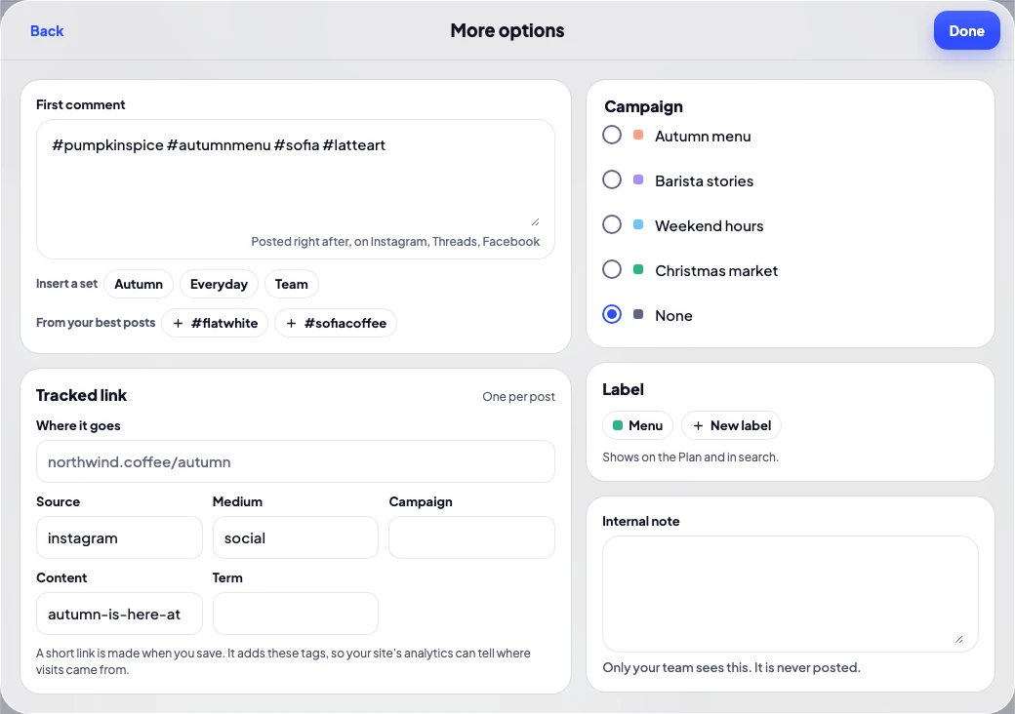Click the 'Posted right after' helper text
The width and height of the screenshot is (1015, 714).
click(395, 241)
